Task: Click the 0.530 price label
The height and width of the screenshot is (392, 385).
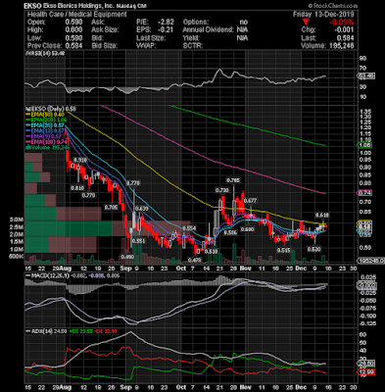Action: pos(211,252)
